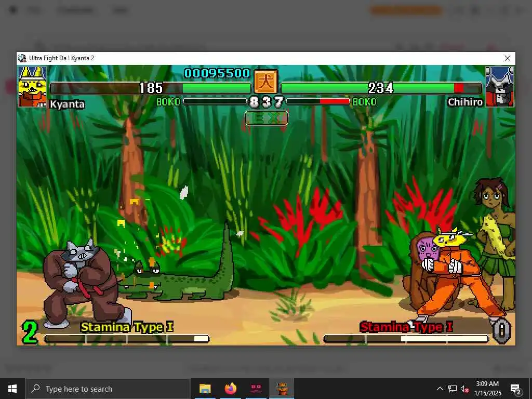Click the right player's stamina gauge
Image resolution: width=532 pixels, height=399 pixels.
pos(406,339)
